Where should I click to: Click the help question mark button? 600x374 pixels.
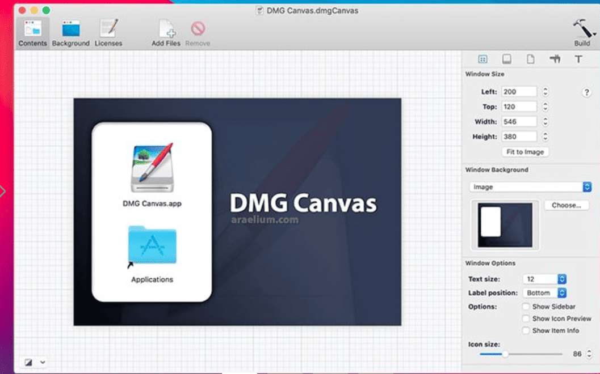(586, 92)
